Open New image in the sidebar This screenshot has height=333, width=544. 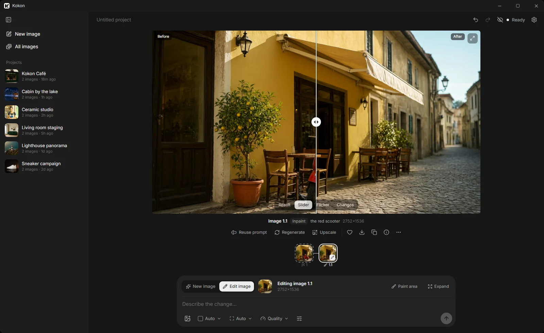44,34
